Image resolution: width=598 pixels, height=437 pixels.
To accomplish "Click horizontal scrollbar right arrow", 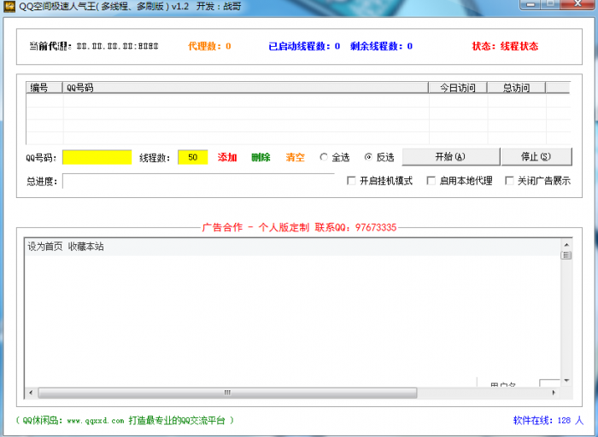I will click(554, 393).
